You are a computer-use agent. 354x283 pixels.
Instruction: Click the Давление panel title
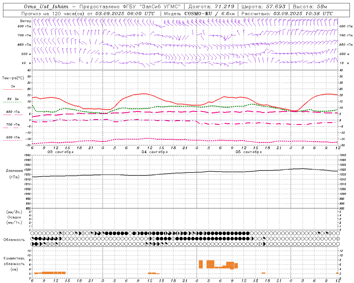click(x=14, y=171)
